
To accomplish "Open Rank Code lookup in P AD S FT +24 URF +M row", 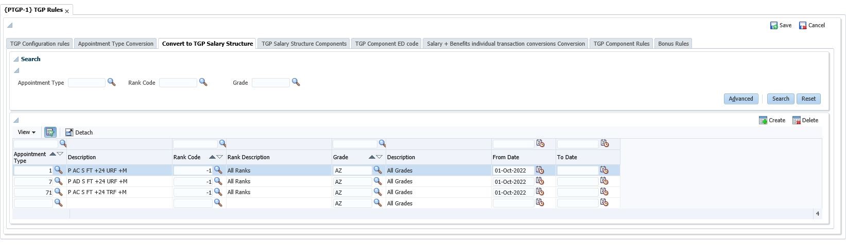I will [x=218, y=181].
